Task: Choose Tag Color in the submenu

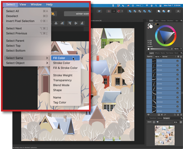Action: (x=59, y=102)
